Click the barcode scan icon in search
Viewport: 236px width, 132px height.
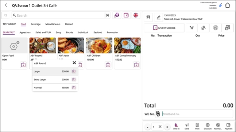(108, 15)
